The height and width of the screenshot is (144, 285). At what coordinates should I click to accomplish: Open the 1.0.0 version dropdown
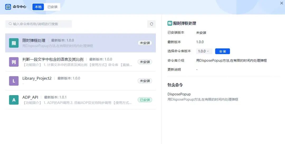pyautogui.click(x=204, y=51)
